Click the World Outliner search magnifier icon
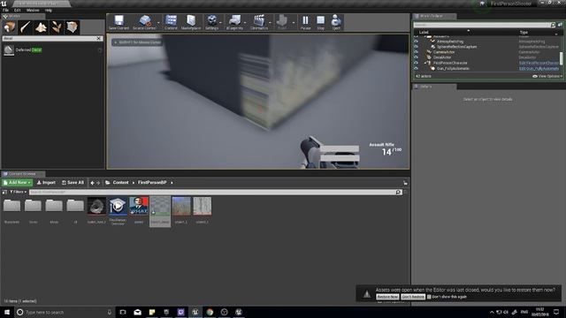 pyautogui.click(x=553, y=25)
